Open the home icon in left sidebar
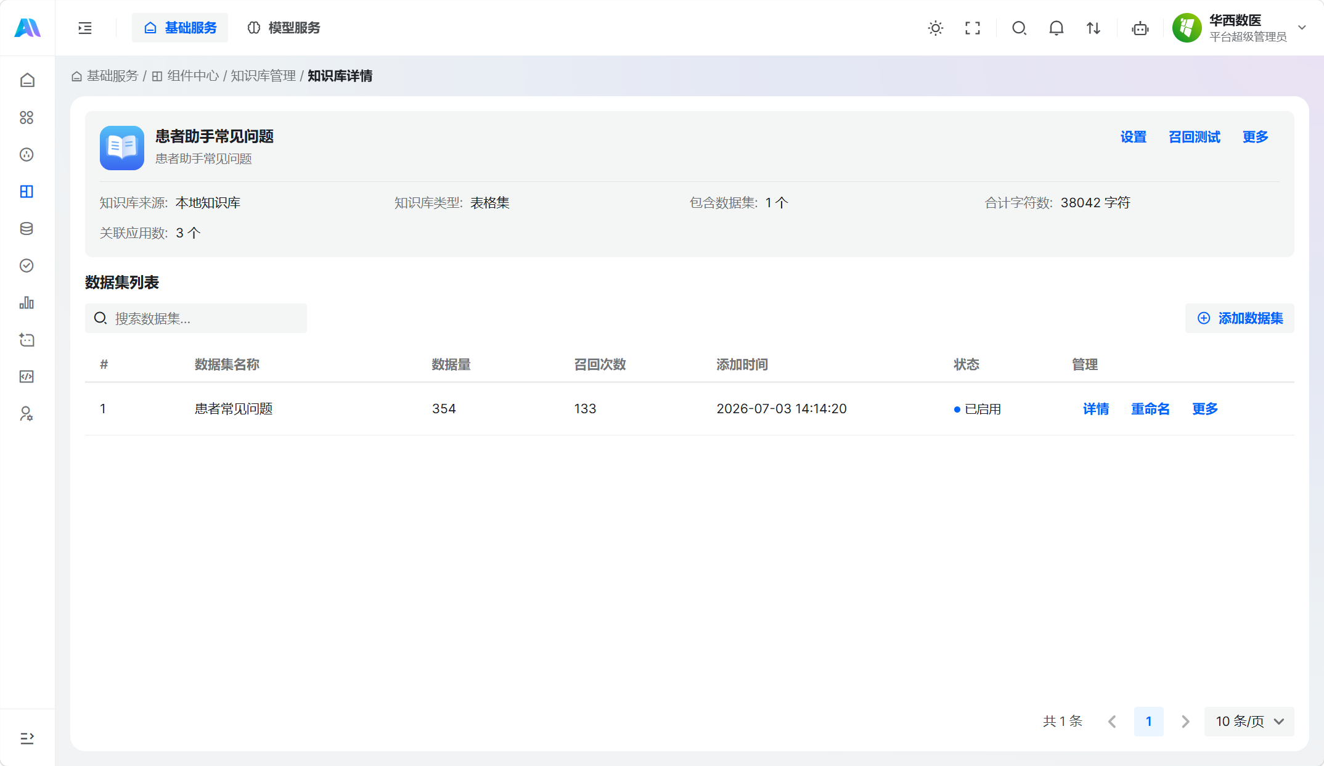Image resolution: width=1324 pixels, height=766 pixels. pos(27,80)
